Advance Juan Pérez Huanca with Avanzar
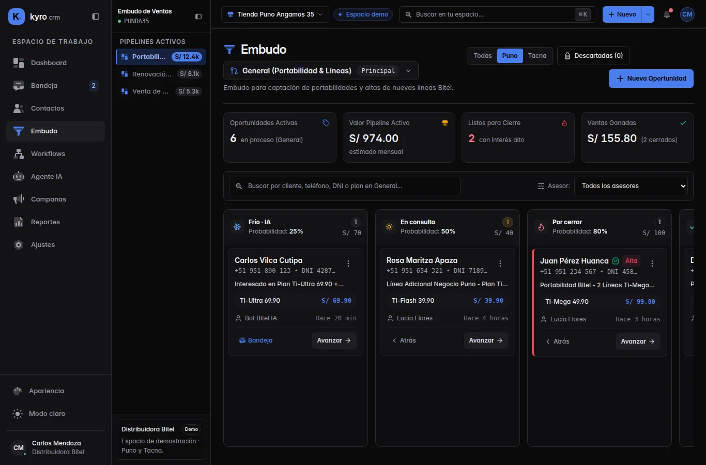Viewport: 706px width, 465px height. pos(638,342)
